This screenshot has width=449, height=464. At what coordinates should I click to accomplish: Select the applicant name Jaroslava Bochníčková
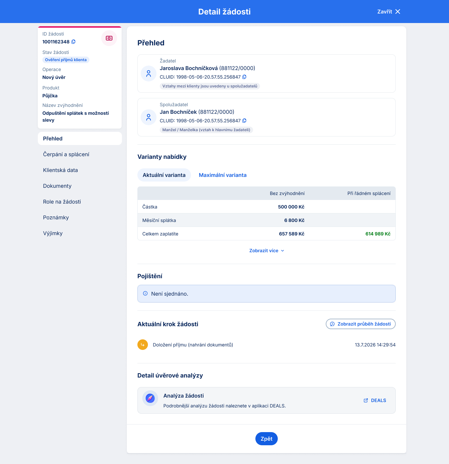(x=189, y=68)
